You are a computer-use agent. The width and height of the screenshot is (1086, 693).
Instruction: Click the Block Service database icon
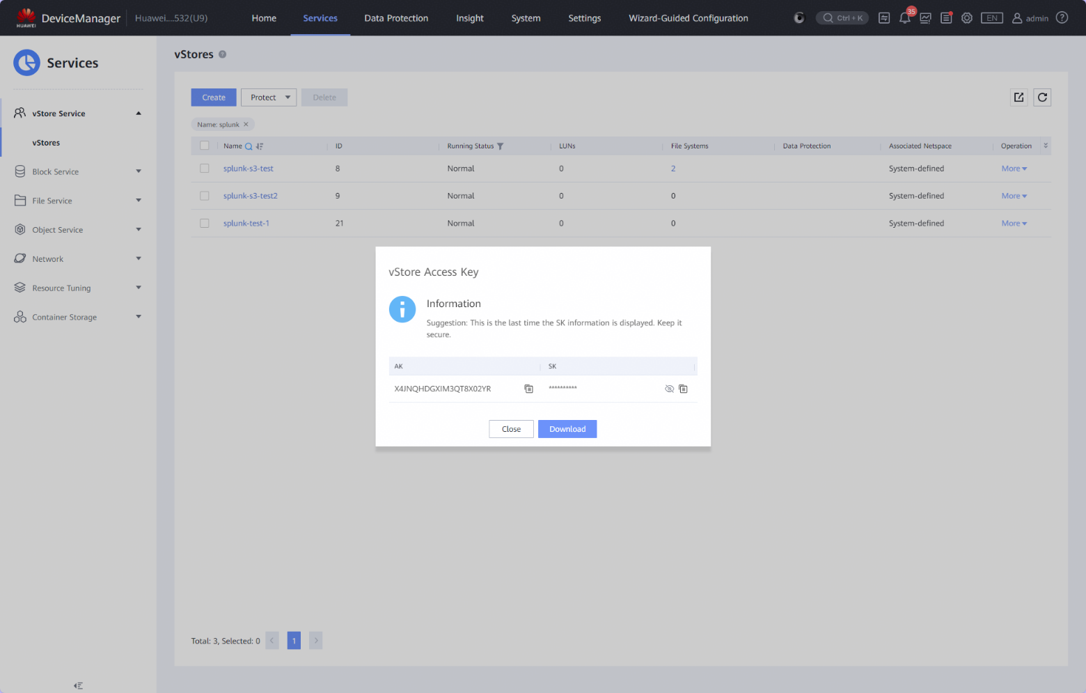click(20, 171)
